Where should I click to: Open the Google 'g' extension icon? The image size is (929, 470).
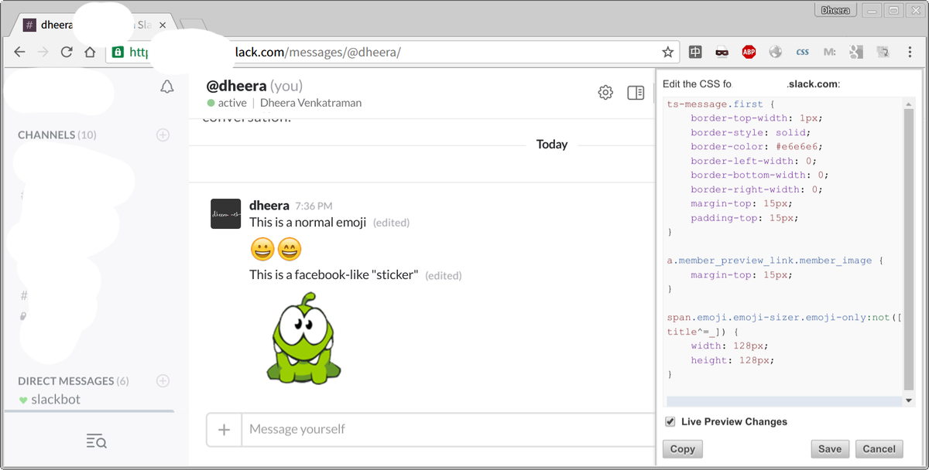click(x=855, y=53)
